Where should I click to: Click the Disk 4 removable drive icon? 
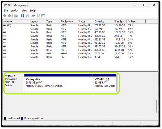click(6, 76)
